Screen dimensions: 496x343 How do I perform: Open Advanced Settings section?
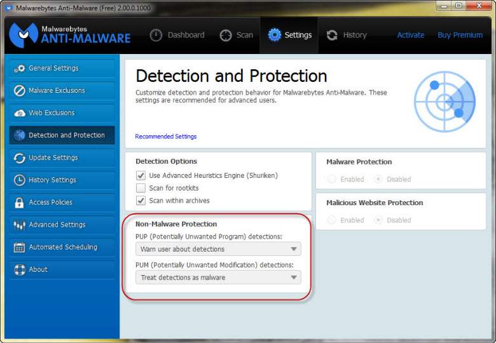[x=62, y=225]
